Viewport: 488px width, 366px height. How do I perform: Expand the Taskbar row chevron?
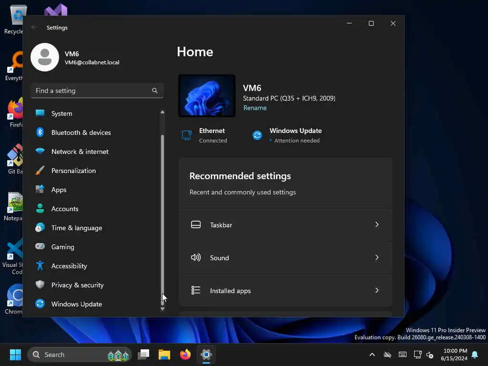377,225
